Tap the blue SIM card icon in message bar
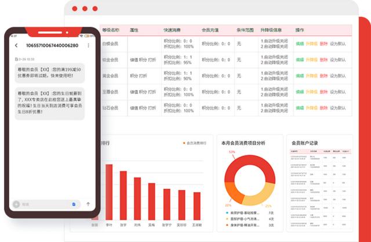Image resolution: width=371 pixels, height=242 pixels. click(74, 204)
